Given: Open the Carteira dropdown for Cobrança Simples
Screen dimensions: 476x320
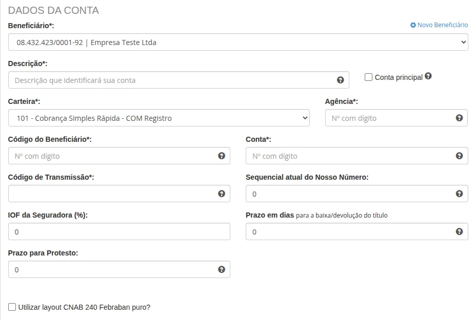Looking at the screenshot, I should [x=158, y=118].
